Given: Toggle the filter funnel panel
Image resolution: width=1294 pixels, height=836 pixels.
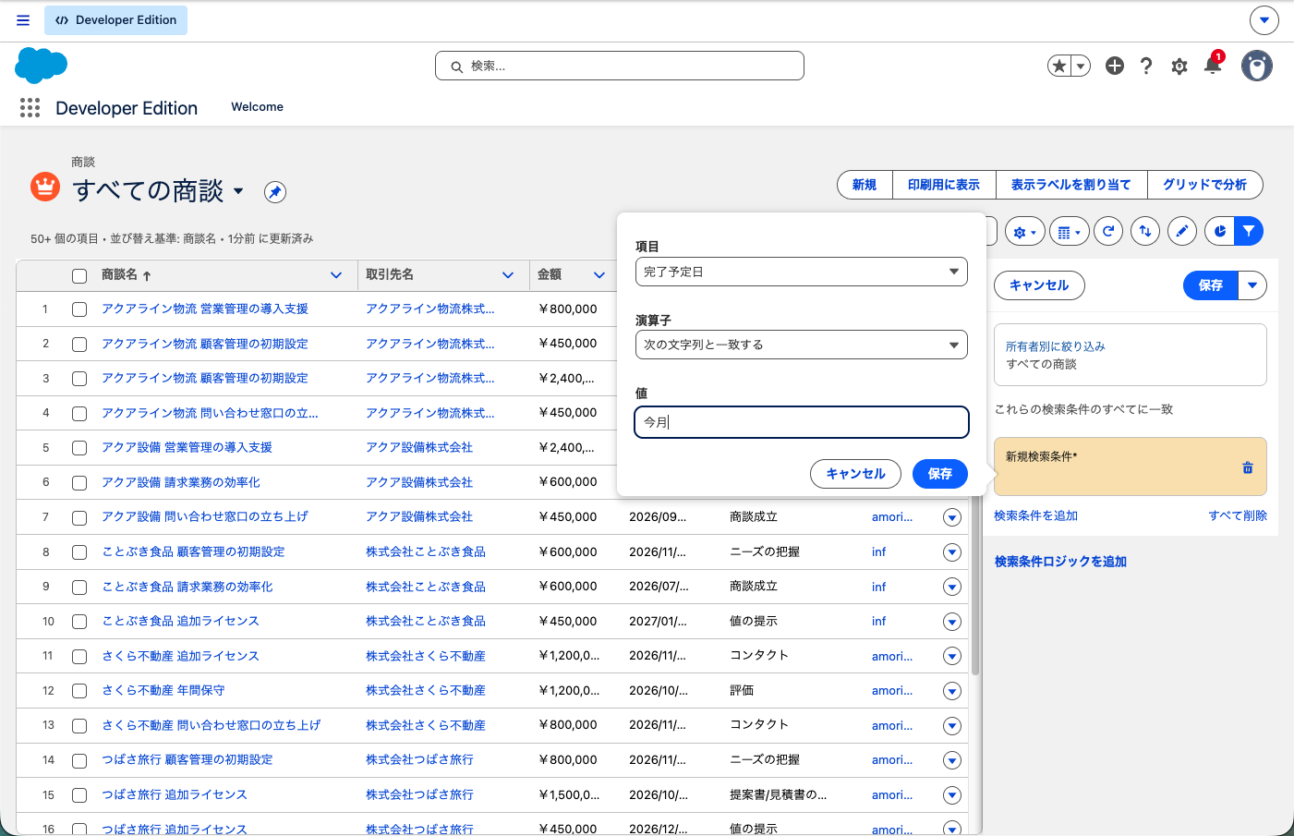Looking at the screenshot, I should point(1249,231).
